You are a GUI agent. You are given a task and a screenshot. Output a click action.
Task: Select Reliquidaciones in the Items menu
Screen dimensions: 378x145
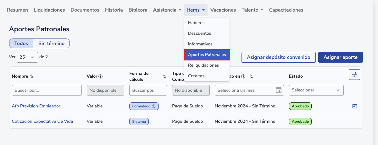[x=203, y=65]
